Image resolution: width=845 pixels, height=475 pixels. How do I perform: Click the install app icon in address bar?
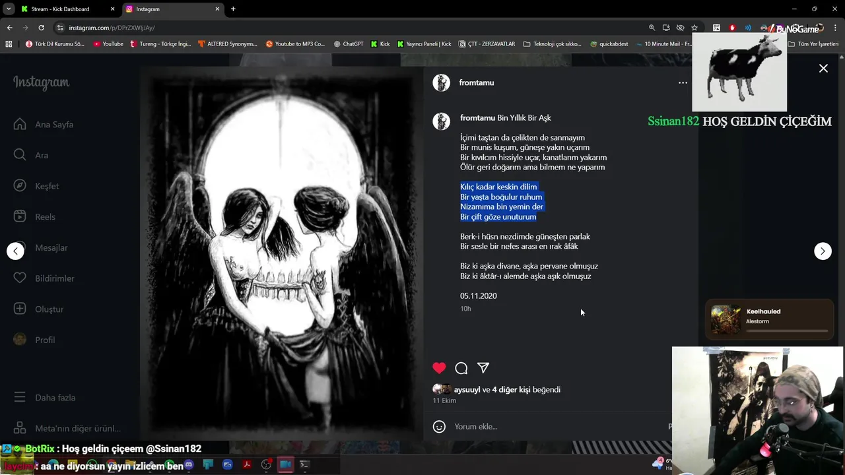pos(666,28)
